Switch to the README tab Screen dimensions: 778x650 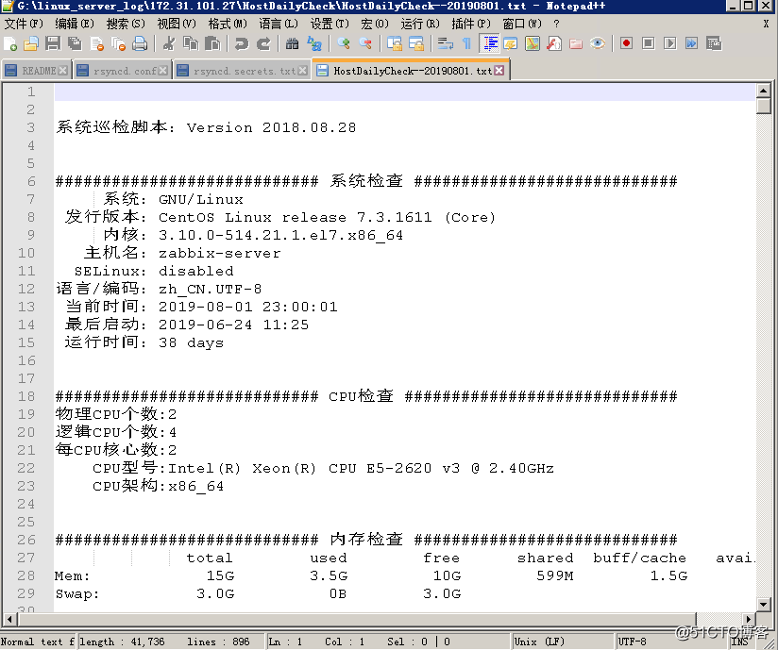(36, 71)
